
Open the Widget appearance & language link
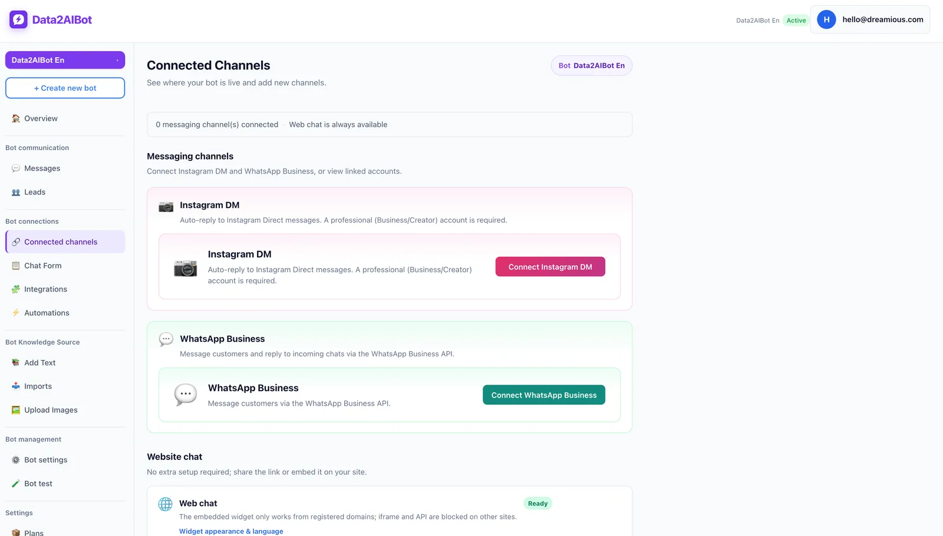coord(231,531)
